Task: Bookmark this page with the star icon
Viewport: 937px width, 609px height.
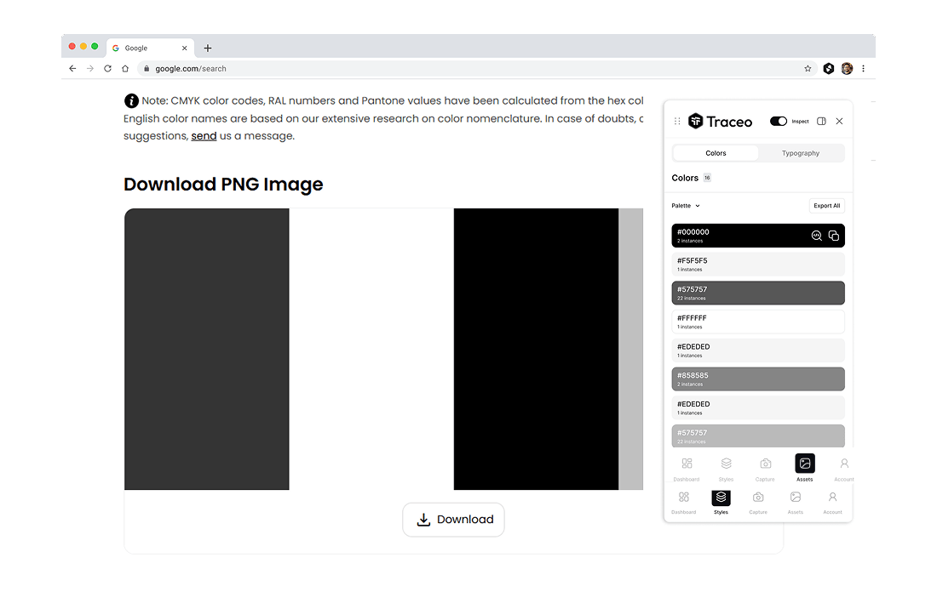Action: tap(808, 69)
